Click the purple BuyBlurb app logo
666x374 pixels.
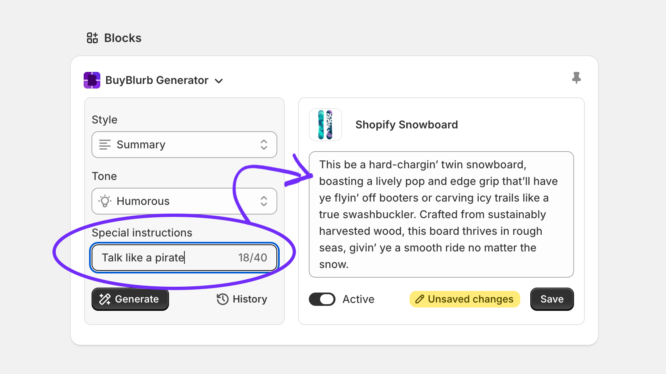click(92, 80)
